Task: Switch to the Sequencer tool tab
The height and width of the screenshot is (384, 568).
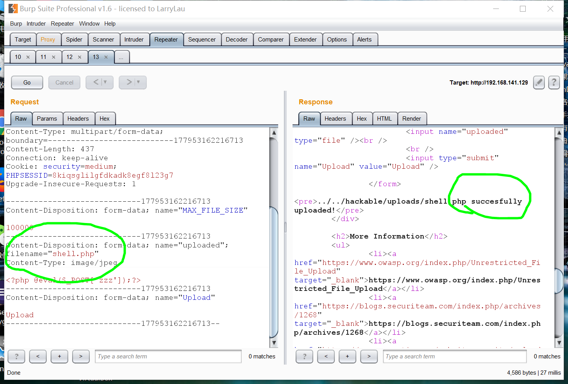Action: coord(202,40)
